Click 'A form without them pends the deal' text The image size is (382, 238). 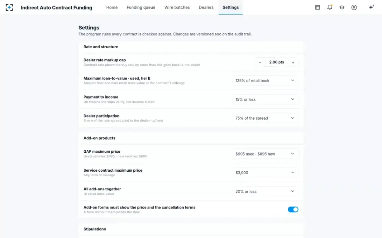coord(111,212)
